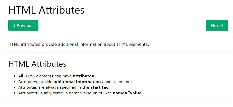233x107 pixels.
Task: Click the large page title HTML Attributes
Action: [46, 10]
